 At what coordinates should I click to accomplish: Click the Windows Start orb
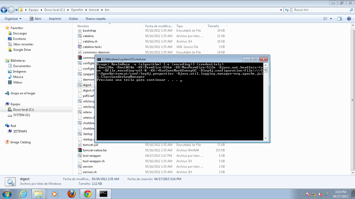click(x=6, y=194)
